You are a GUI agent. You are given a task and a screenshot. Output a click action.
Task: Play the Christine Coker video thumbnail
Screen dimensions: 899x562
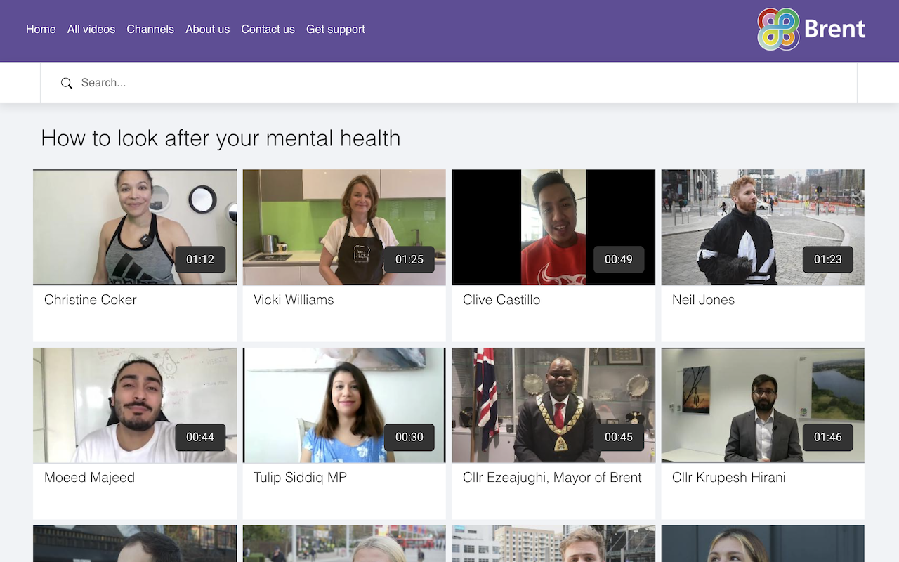[135, 227]
